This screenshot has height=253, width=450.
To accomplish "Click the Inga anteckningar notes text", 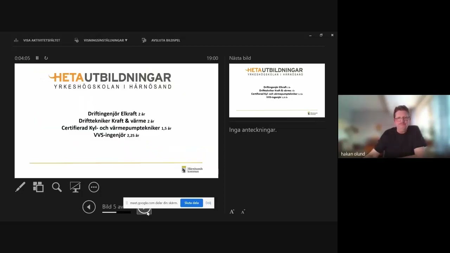I will (253, 130).
